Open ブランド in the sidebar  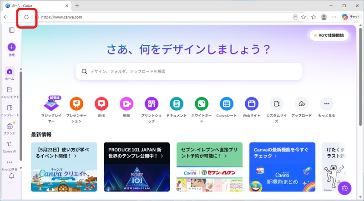click(10, 128)
